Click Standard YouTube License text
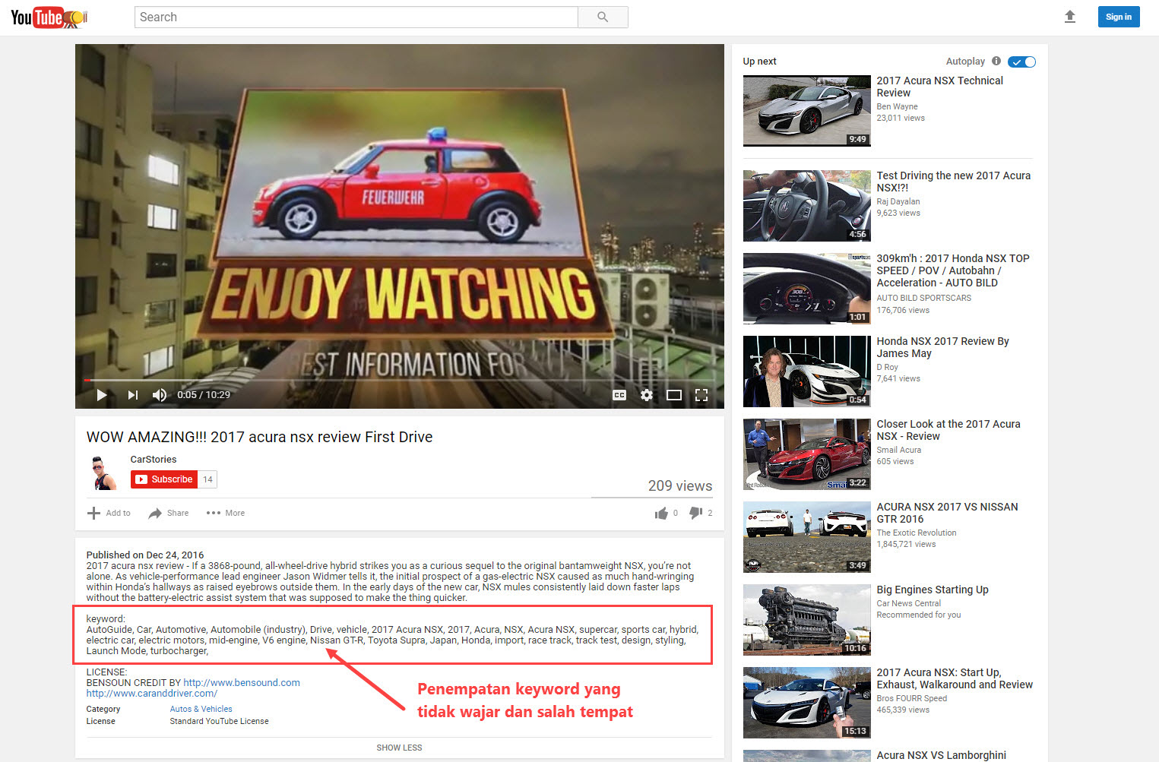Viewport: 1159px width, 762px height. coord(219,721)
